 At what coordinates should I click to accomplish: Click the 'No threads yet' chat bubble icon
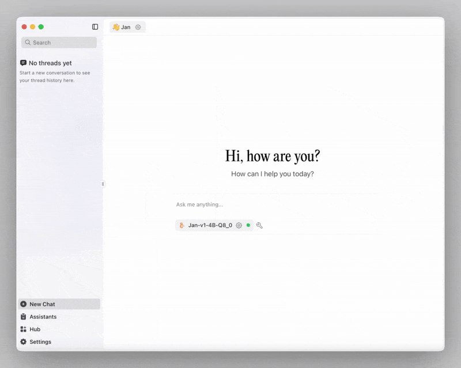(x=23, y=63)
